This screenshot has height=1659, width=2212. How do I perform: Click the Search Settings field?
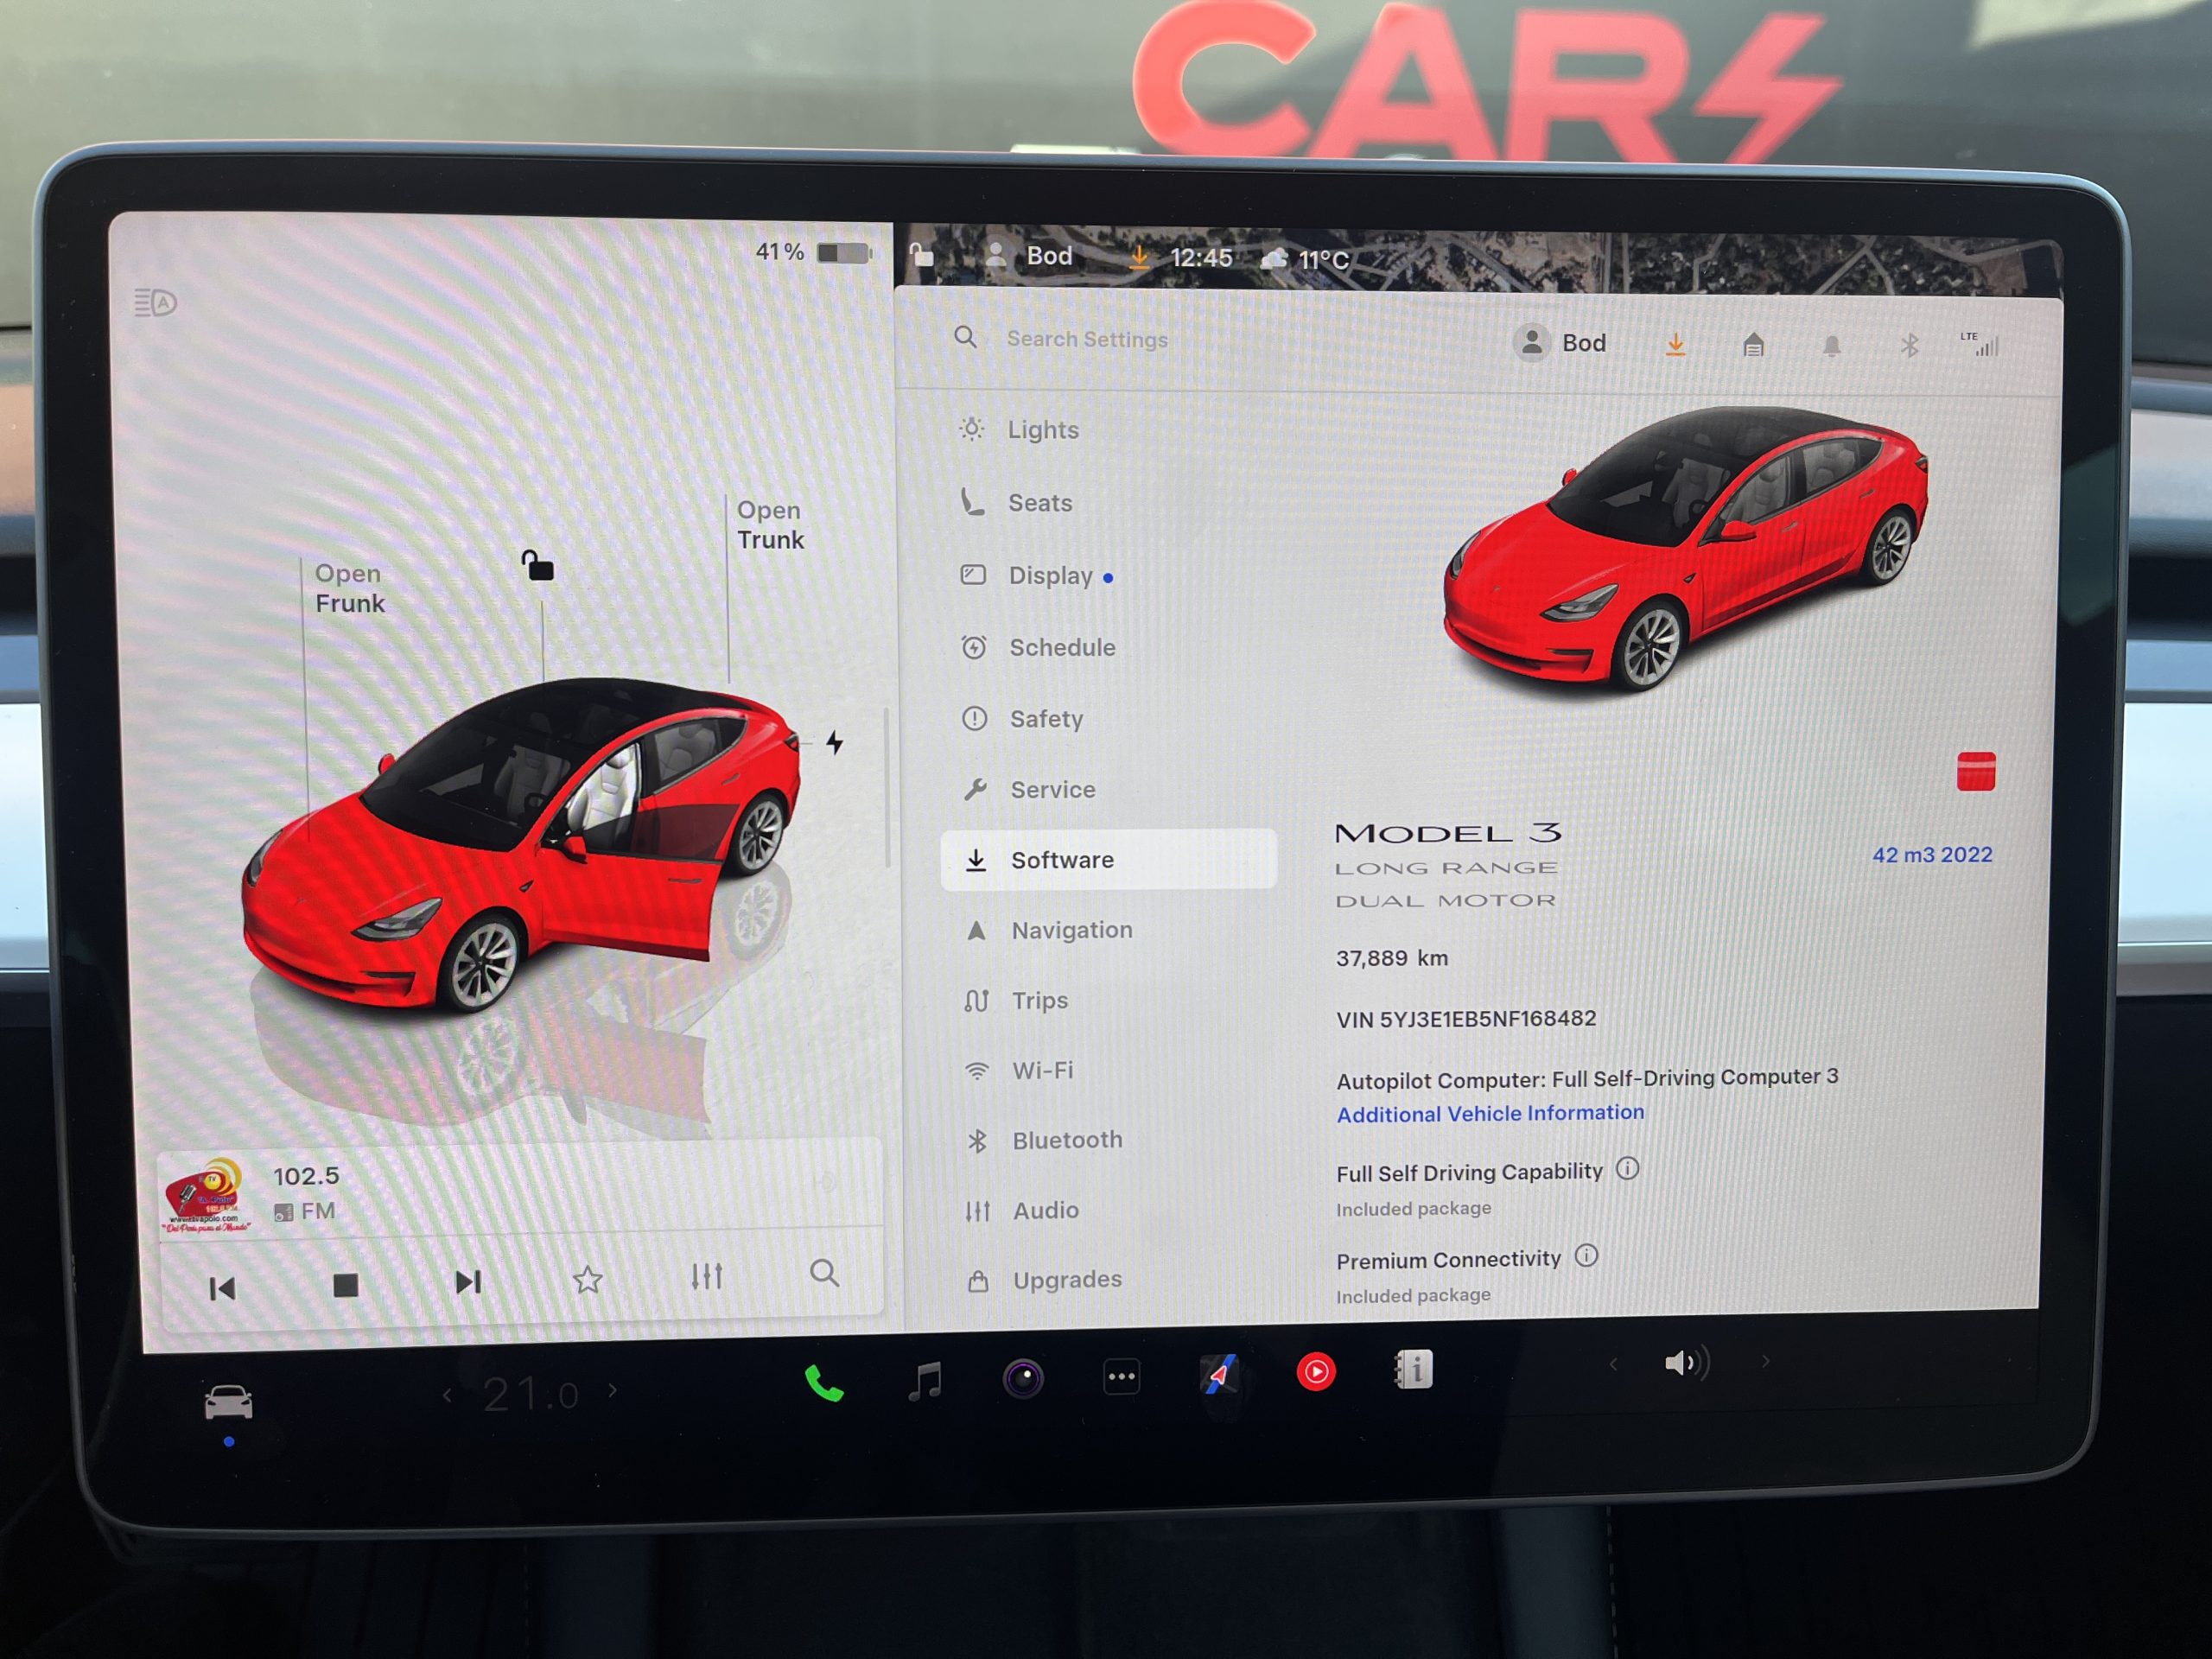click(x=1087, y=339)
